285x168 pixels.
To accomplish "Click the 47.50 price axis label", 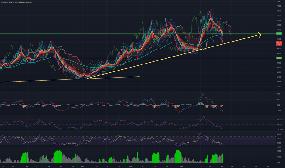I will 279,49.
